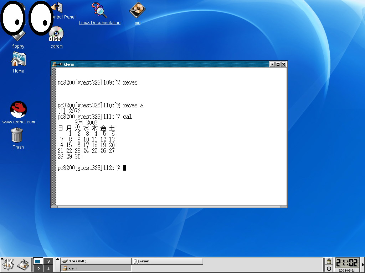
Task: Switch to virtual desktop 4
Action: (x=48, y=269)
